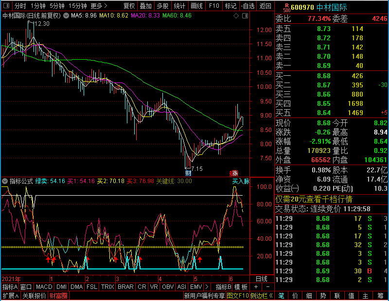Click the 卖一 price 8.69
Screen dimensions: 389x301
[324, 66]
